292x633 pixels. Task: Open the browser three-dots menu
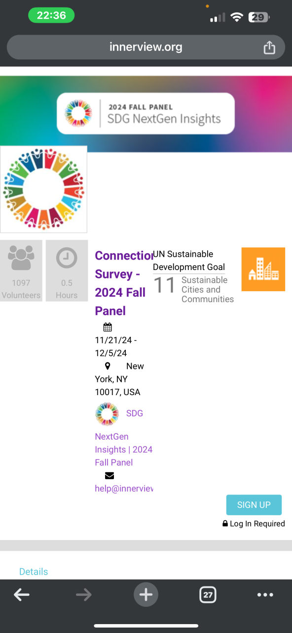coord(265,595)
